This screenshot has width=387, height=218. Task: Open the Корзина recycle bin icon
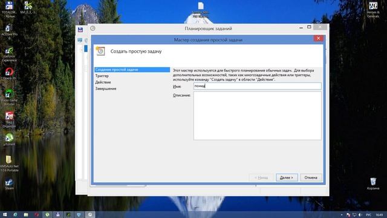[373, 183]
